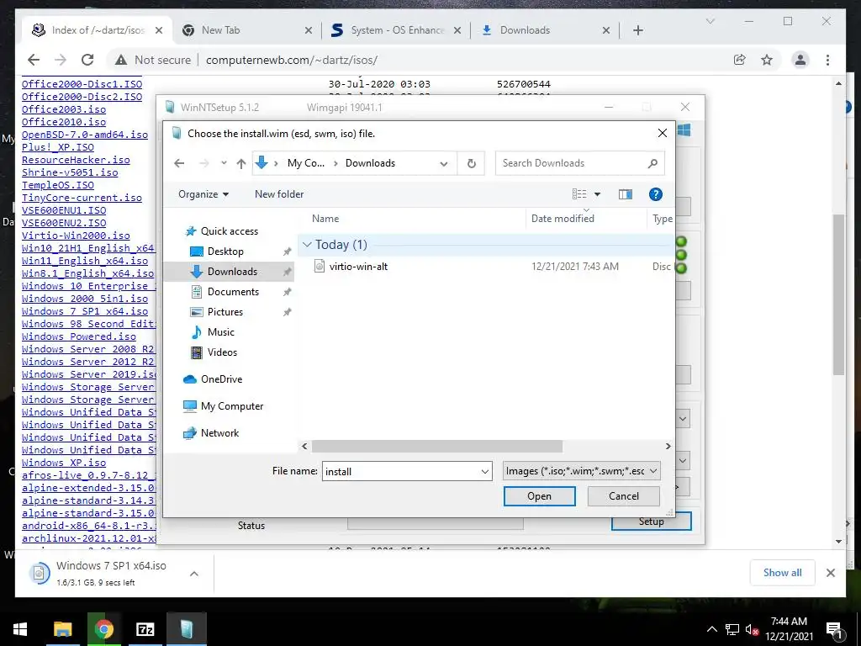Open File Explorer from the taskbar
The height and width of the screenshot is (646, 861).
click(x=62, y=629)
